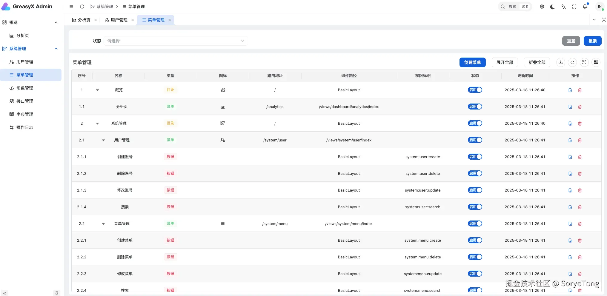The image size is (607, 296).
Task: Toggle the 启用 switch for 概览 row
Action: coord(475,90)
